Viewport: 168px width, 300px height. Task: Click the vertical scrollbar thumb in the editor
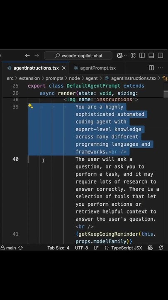(x=166, y=94)
